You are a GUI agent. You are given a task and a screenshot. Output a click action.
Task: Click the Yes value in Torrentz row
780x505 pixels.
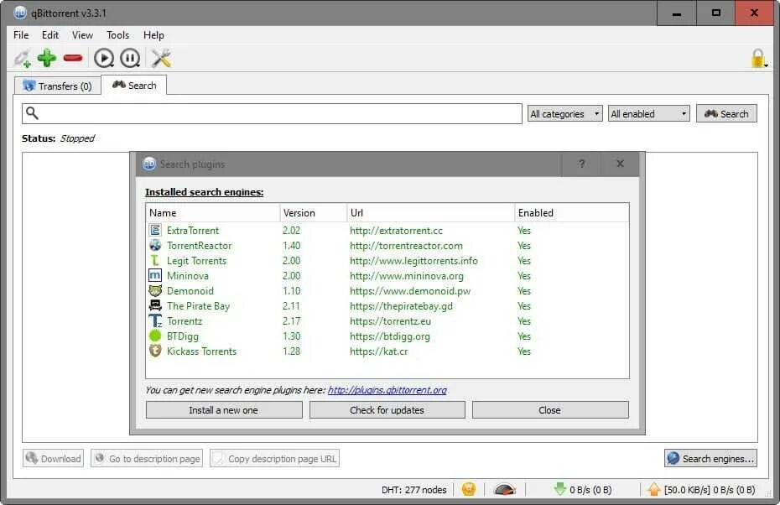coord(524,321)
